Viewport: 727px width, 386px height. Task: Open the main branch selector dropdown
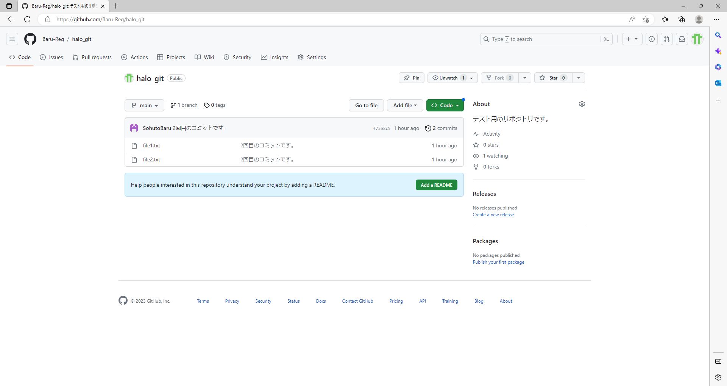(x=144, y=105)
